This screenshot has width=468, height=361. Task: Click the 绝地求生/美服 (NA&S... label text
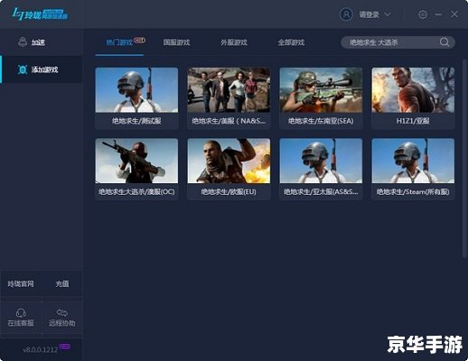click(x=229, y=121)
